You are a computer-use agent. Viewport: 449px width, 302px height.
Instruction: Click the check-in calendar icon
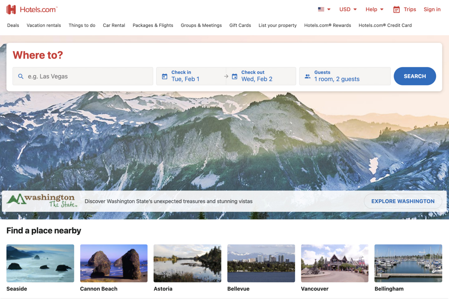(165, 76)
